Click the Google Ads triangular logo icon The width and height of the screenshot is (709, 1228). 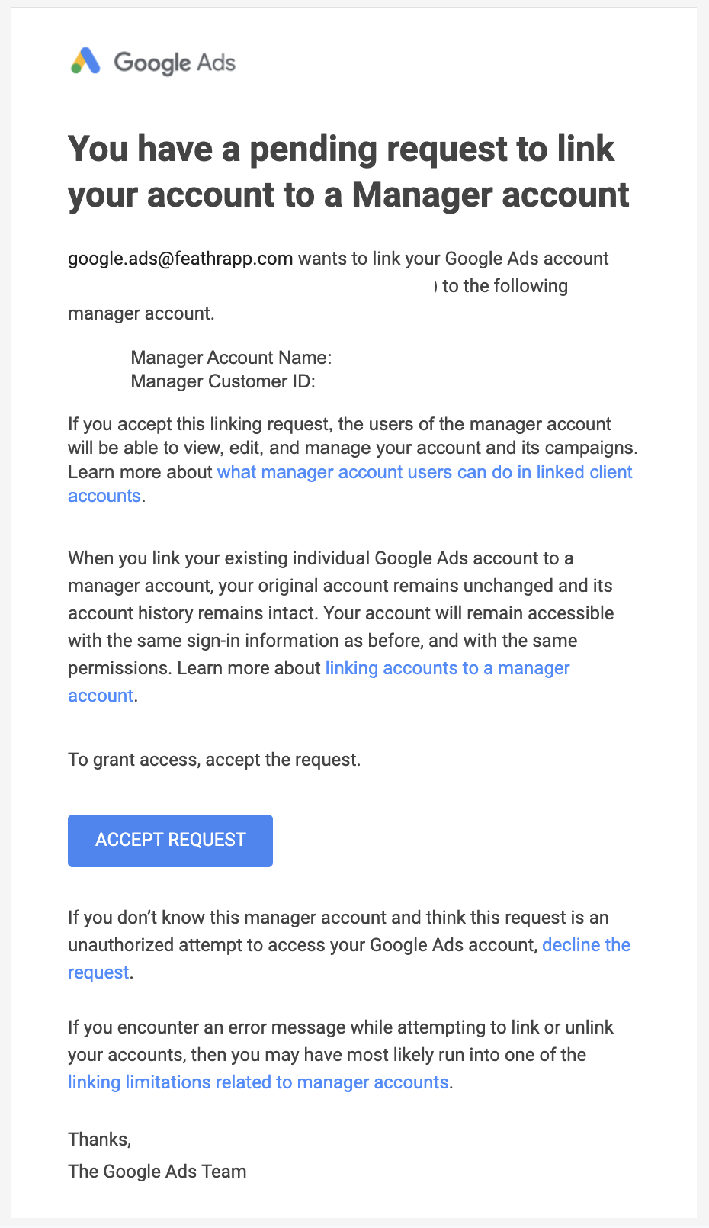tap(85, 61)
